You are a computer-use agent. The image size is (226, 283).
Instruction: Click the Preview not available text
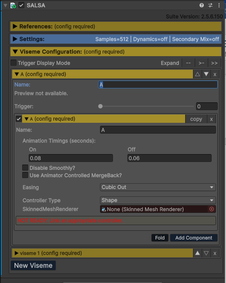[41, 93]
